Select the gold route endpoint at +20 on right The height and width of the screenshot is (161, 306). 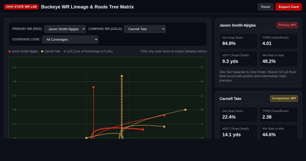[185, 110]
